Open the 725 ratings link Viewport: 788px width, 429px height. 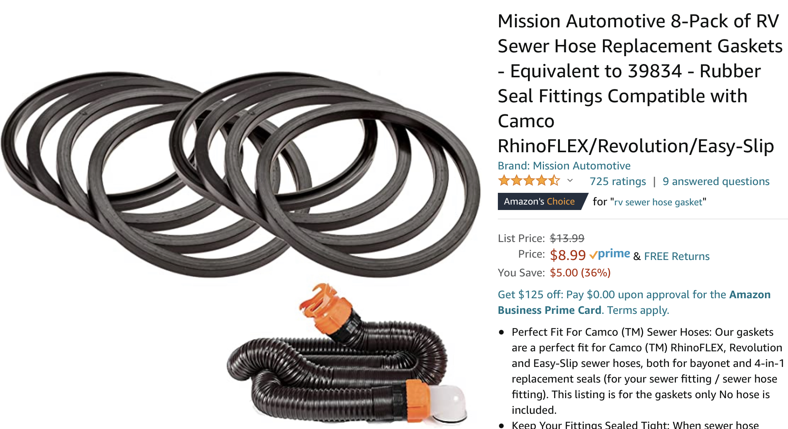pos(618,182)
